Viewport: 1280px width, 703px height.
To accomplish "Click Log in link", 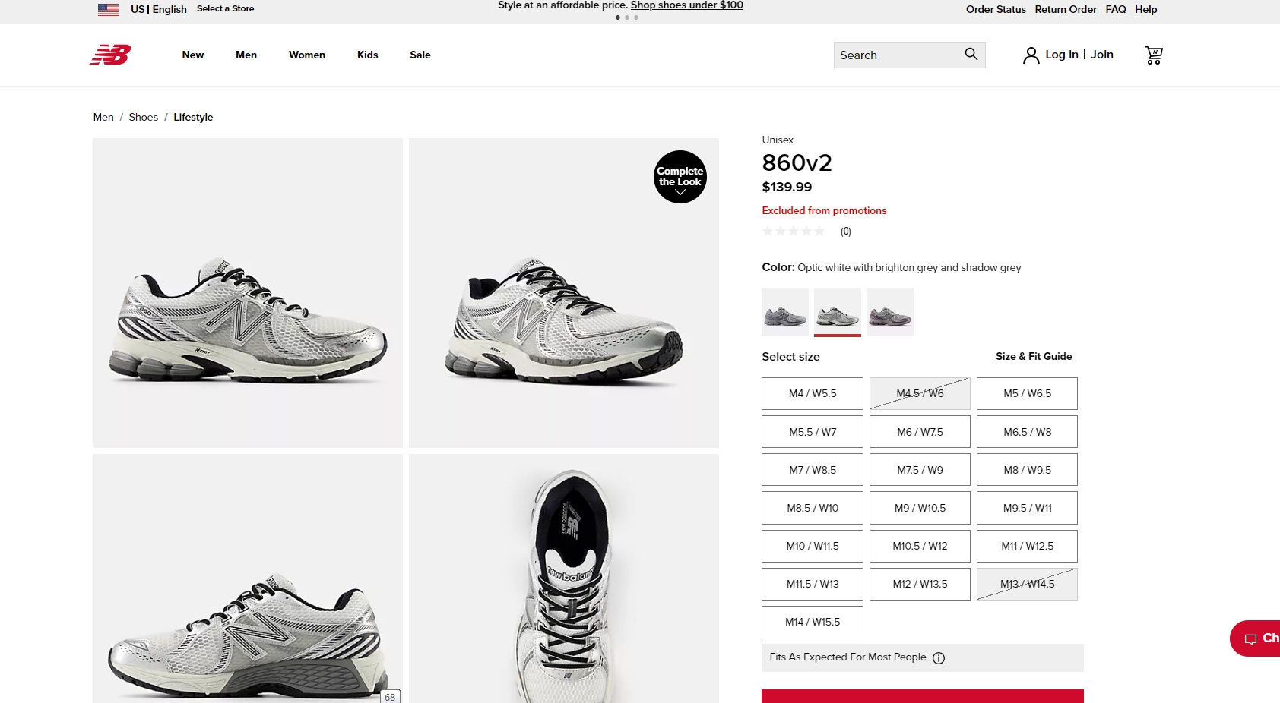I will click(x=1062, y=55).
